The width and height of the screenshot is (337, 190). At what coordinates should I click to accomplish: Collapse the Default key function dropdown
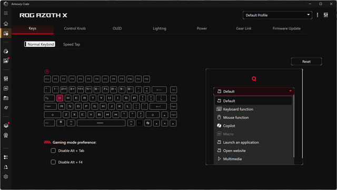pos(254,92)
